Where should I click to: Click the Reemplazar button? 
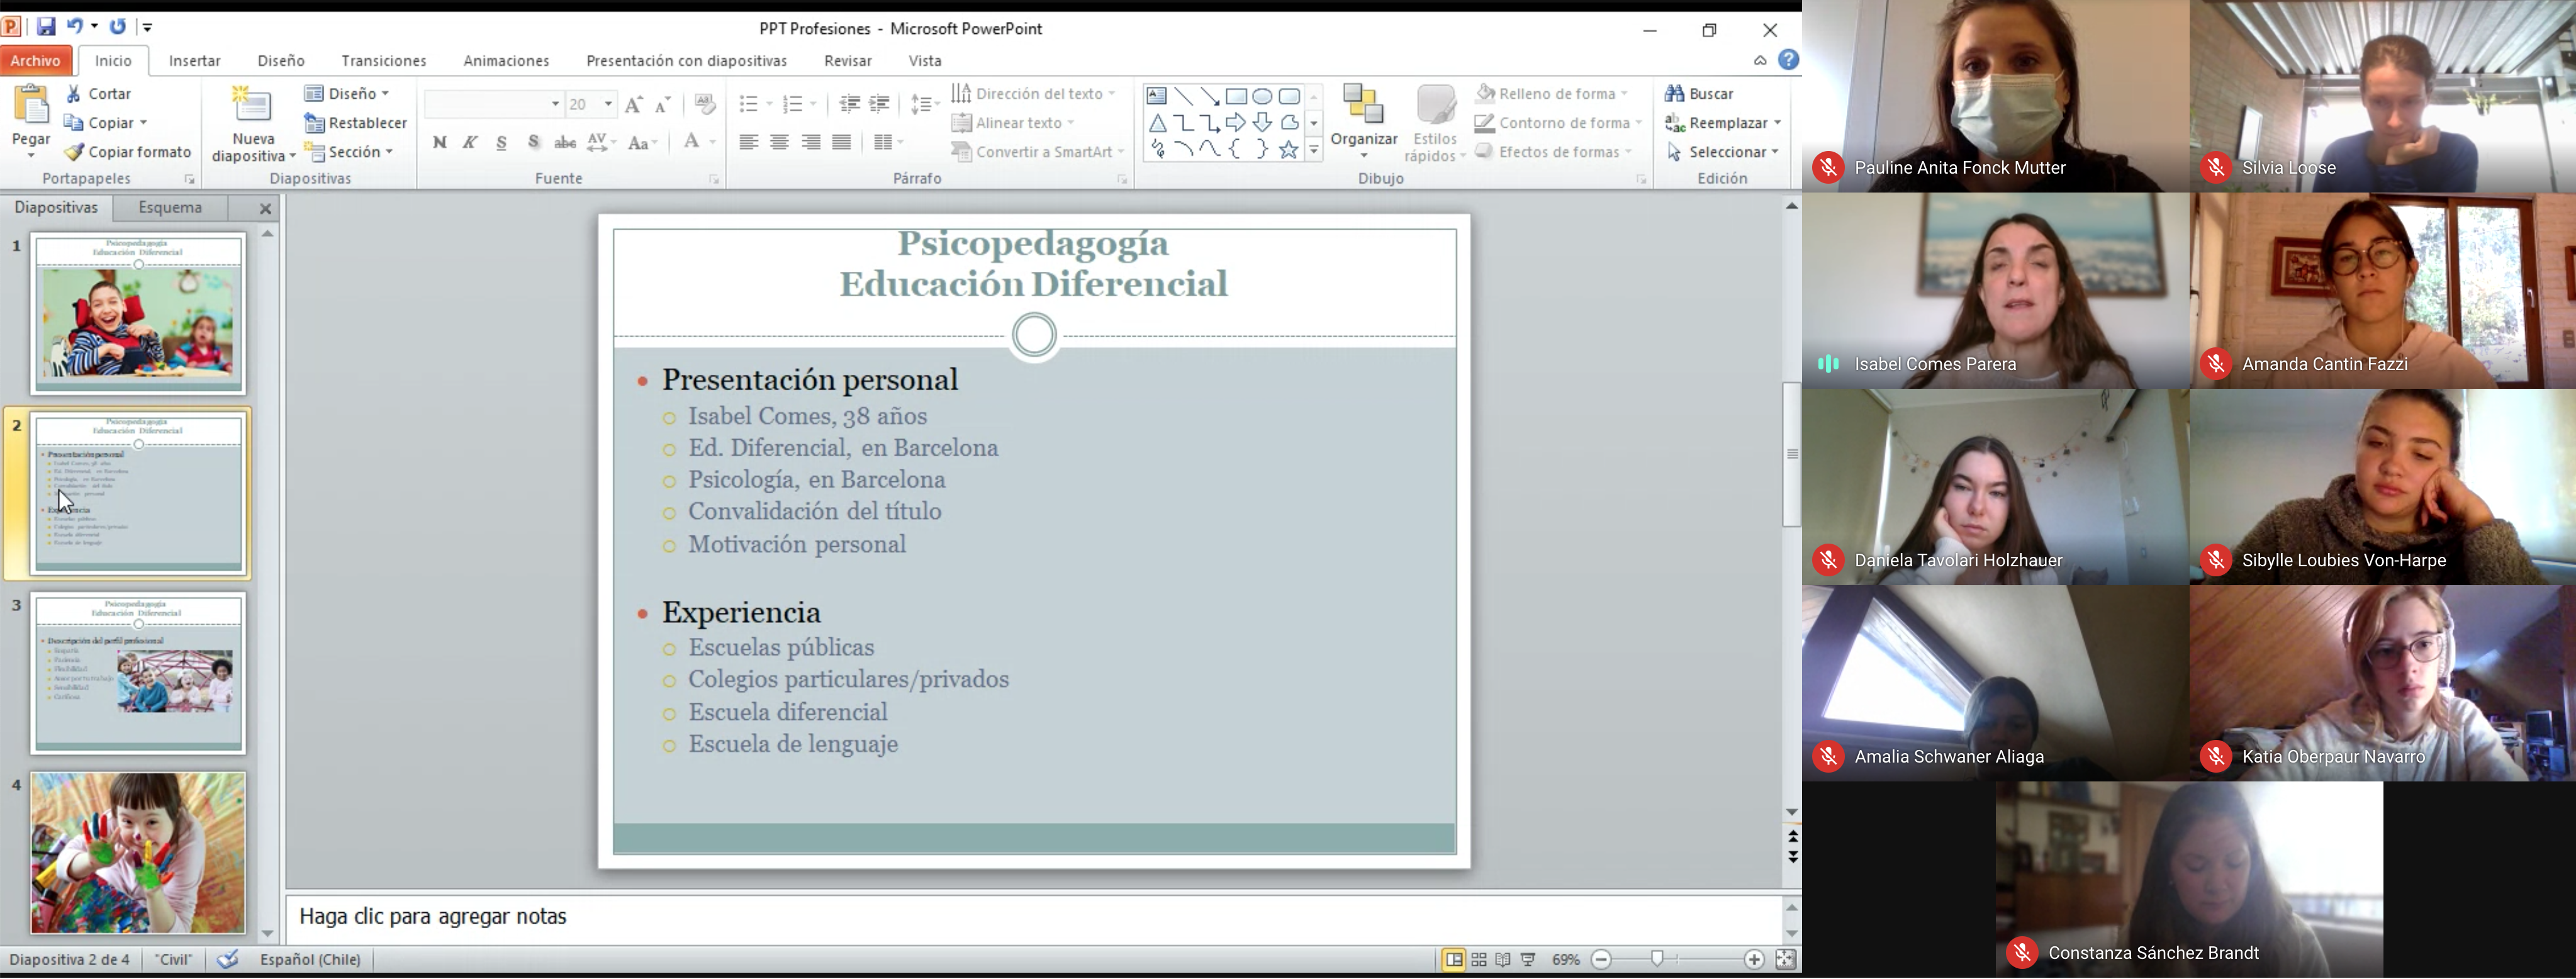[1722, 123]
